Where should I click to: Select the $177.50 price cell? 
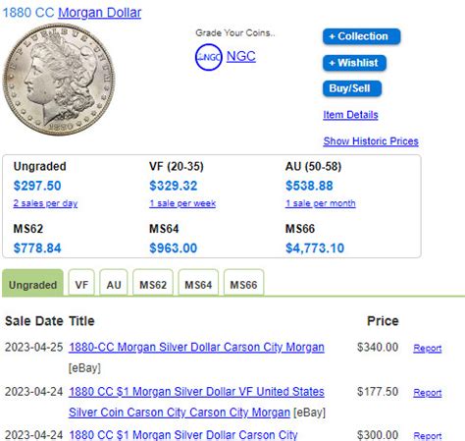[378, 392]
